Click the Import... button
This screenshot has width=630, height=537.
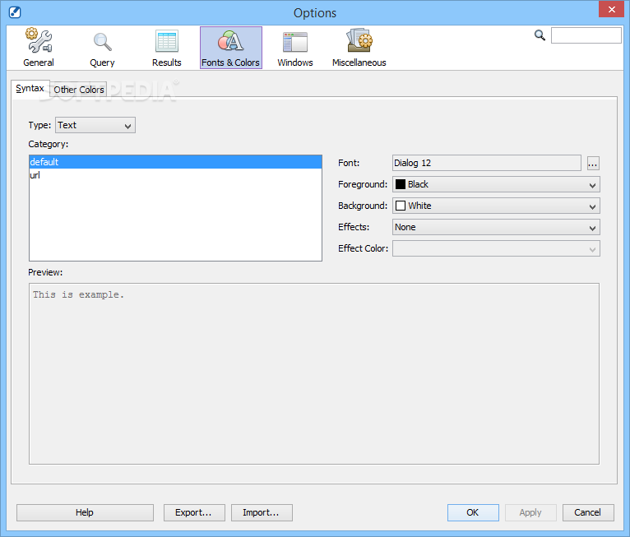pyautogui.click(x=262, y=512)
